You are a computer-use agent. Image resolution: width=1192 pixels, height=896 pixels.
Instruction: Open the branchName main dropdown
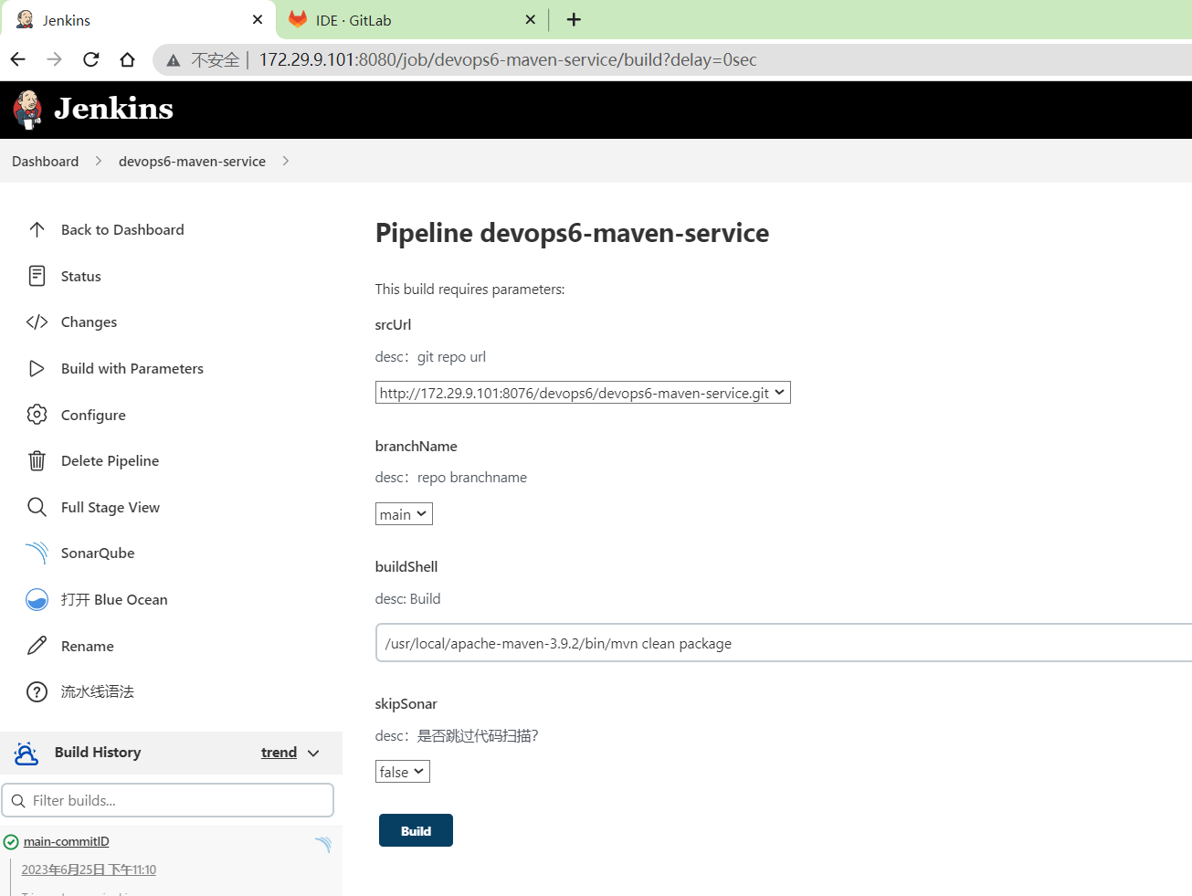(404, 514)
